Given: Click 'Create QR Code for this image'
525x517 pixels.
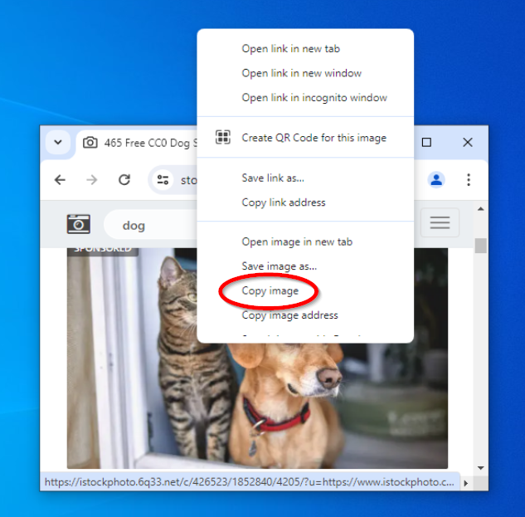Looking at the screenshot, I should click(x=314, y=138).
